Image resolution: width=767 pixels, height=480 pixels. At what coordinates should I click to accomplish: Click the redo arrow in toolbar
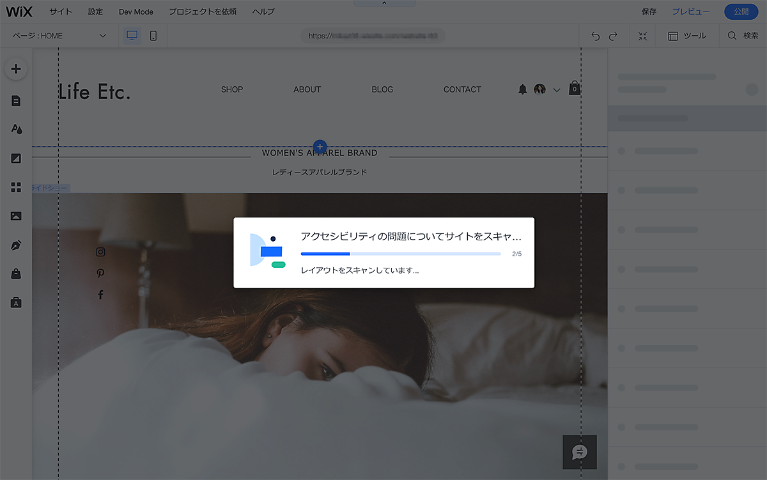point(613,36)
